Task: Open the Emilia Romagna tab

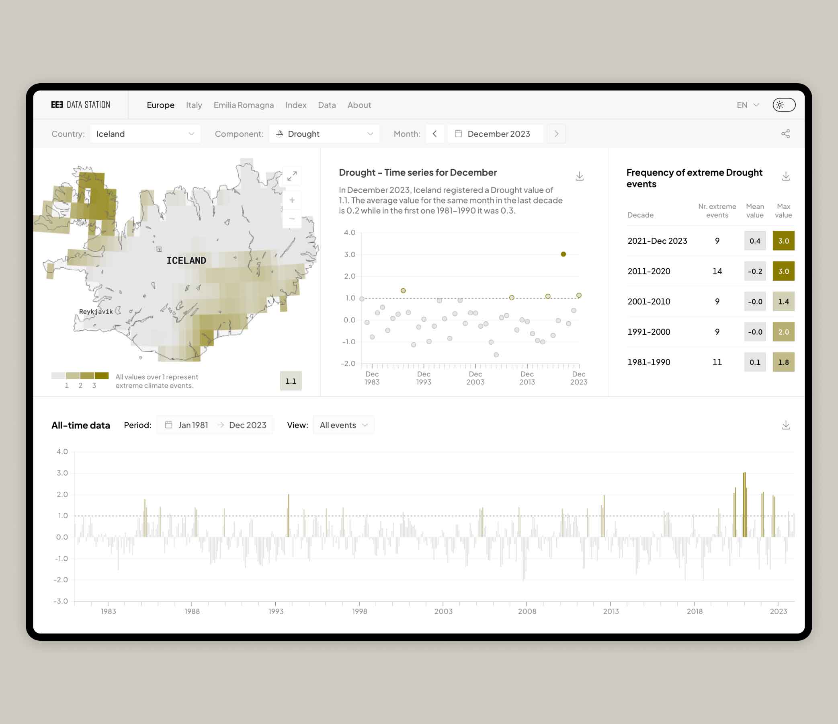Action: click(244, 105)
